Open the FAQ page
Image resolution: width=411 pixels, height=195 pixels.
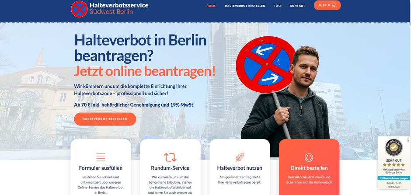coord(277,6)
